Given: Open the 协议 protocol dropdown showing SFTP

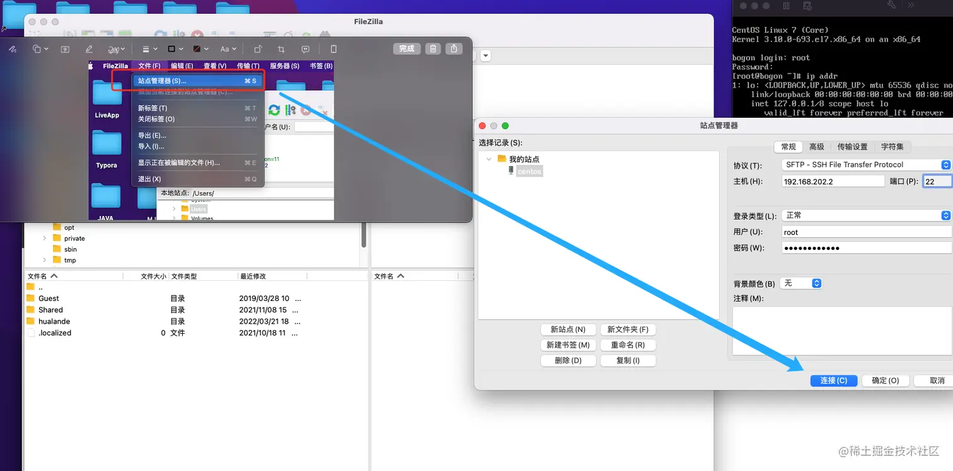Looking at the screenshot, I should click(866, 165).
